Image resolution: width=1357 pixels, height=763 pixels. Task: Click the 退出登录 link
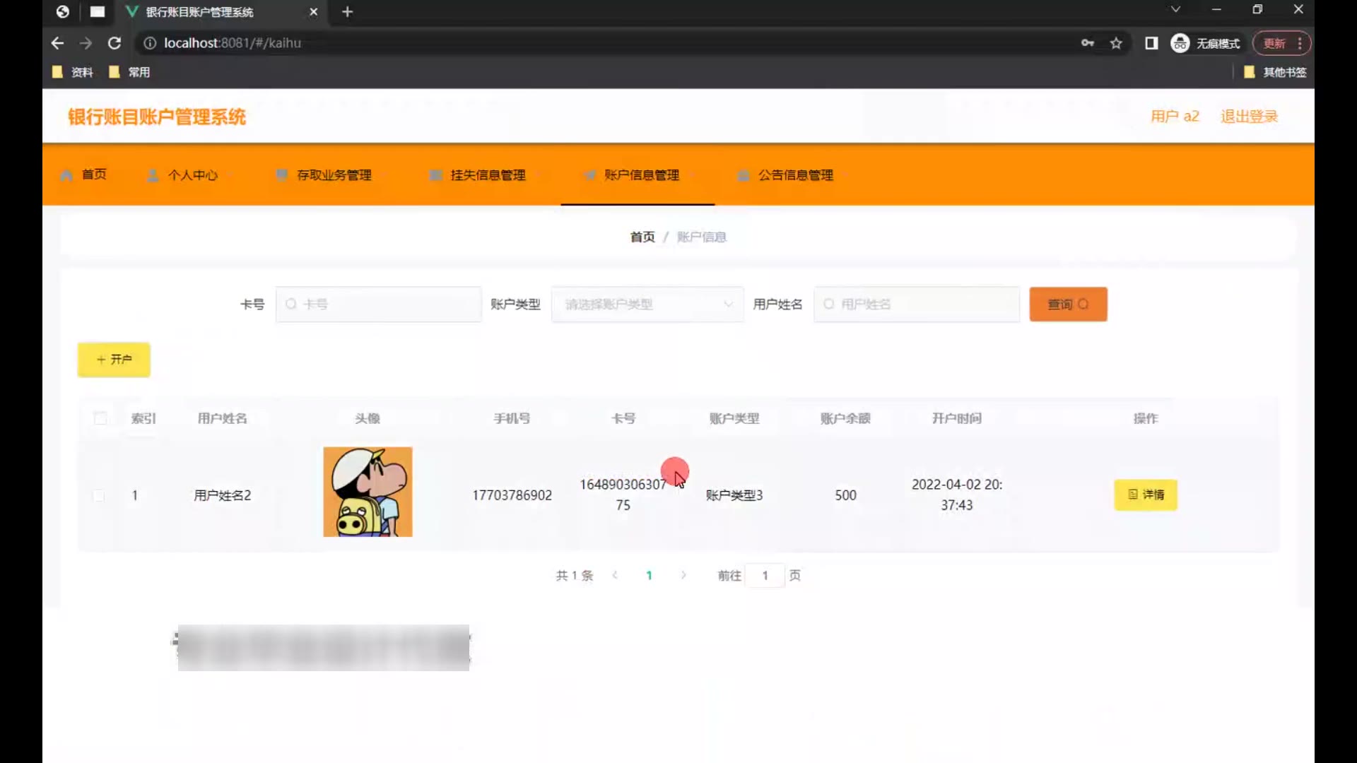tap(1249, 117)
